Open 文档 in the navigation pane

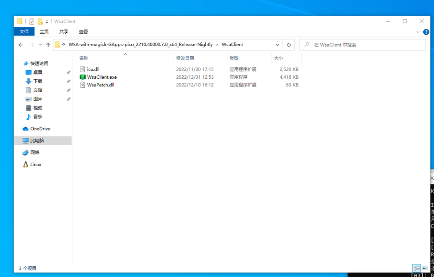[38, 90]
